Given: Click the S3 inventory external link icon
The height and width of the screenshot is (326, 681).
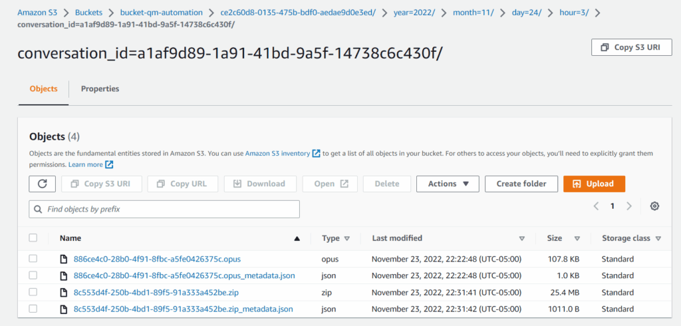Looking at the screenshot, I should pos(317,154).
